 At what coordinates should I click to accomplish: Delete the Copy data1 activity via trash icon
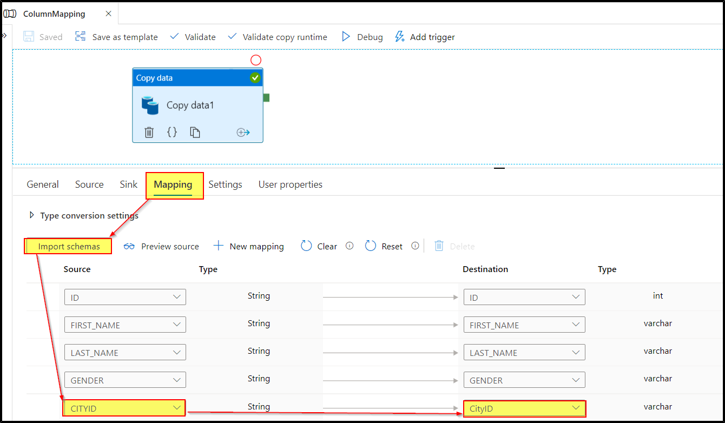(x=149, y=131)
